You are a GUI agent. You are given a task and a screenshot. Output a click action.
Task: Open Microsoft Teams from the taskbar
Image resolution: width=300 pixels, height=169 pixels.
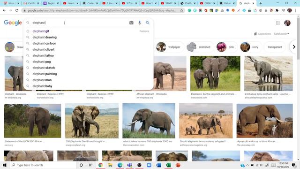tap(129, 165)
